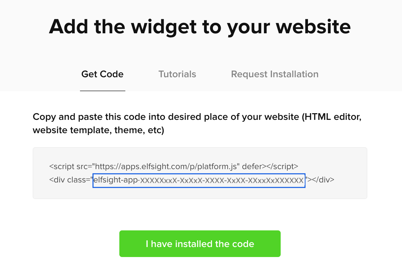This screenshot has width=402, height=275.
Task: Click the word 'widget' in the page title
Action: (x=164, y=27)
